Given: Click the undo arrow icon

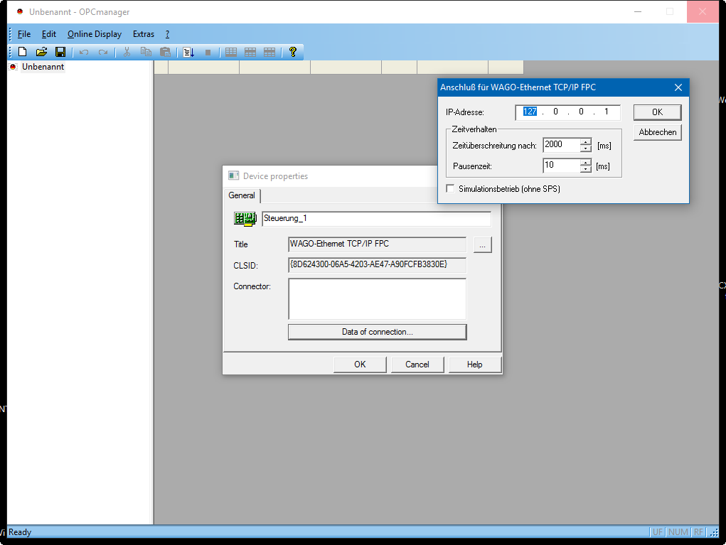Looking at the screenshot, I should click(84, 53).
